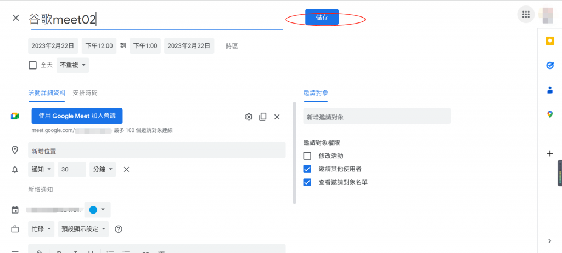Image resolution: width=562 pixels, height=253 pixels.
Task: Click 新增通知 to add notification
Action: pyautogui.click(x=41, y=189)
